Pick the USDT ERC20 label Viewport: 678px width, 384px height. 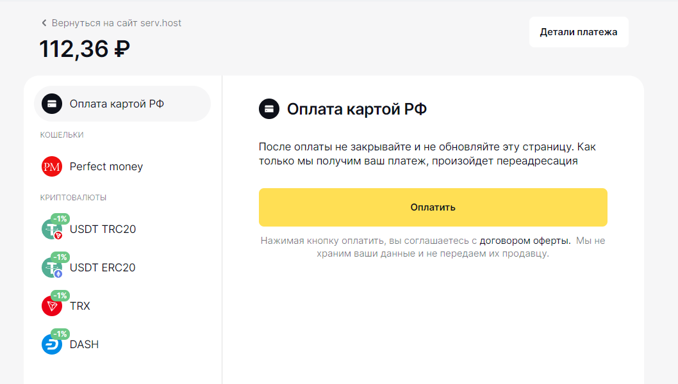103,268
